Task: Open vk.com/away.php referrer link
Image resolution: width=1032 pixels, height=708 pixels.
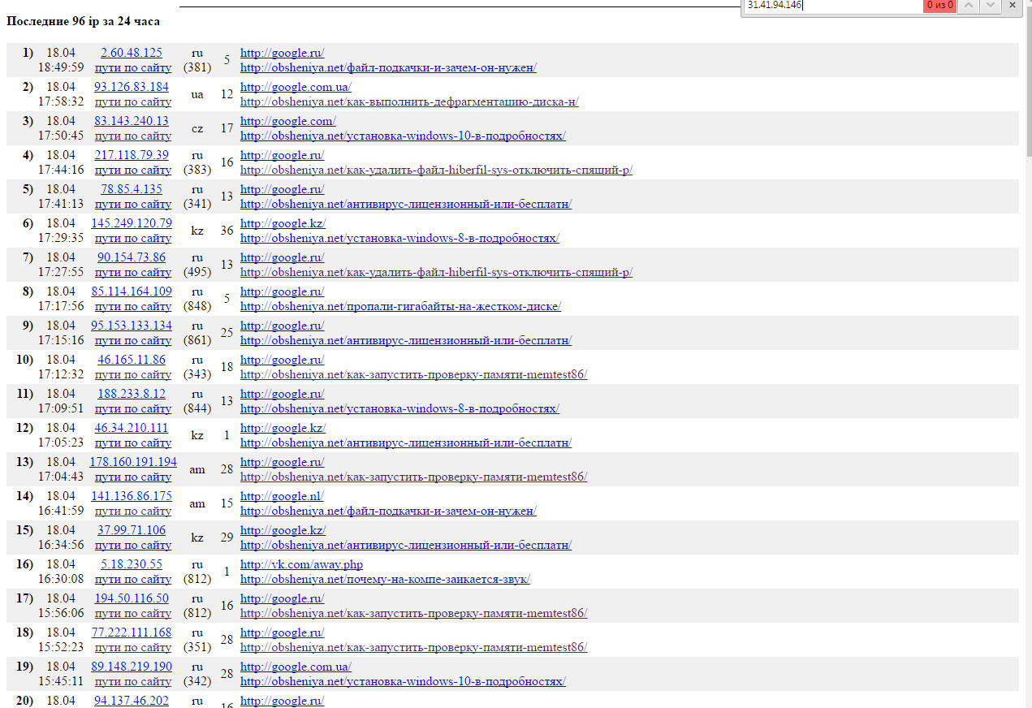Action: [301, 564]
